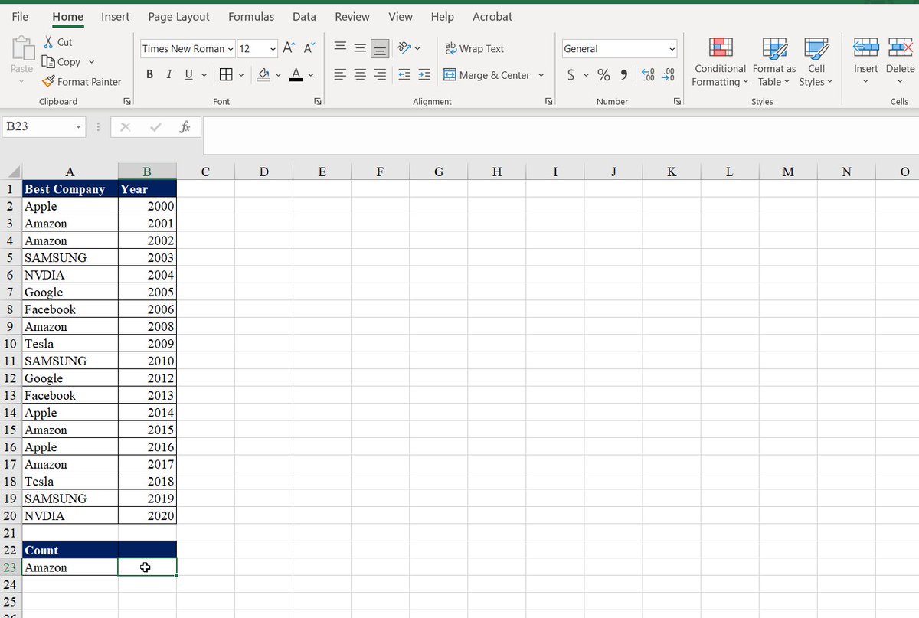Align text right in the cell
The height and width of the screenshot is (618, 919).
379,75
